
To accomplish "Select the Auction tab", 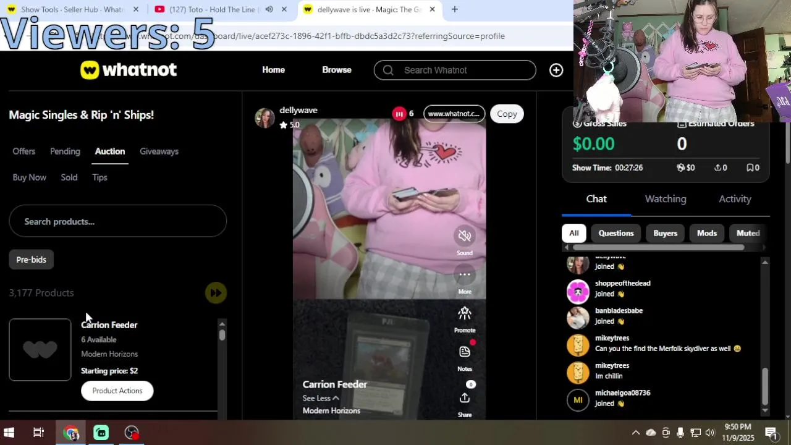I will (x=110, y=151).
